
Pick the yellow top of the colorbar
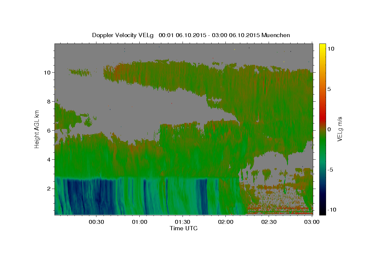point(322,47)
